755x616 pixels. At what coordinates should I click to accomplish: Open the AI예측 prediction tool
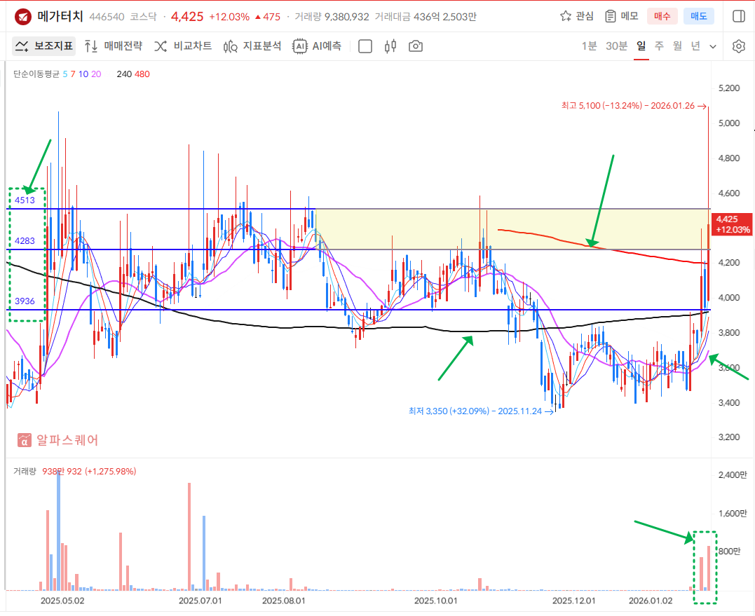[x=318, y=46]
